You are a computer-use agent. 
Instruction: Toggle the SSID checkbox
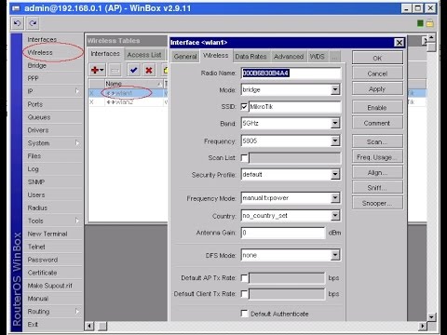(x=245, y=107)
